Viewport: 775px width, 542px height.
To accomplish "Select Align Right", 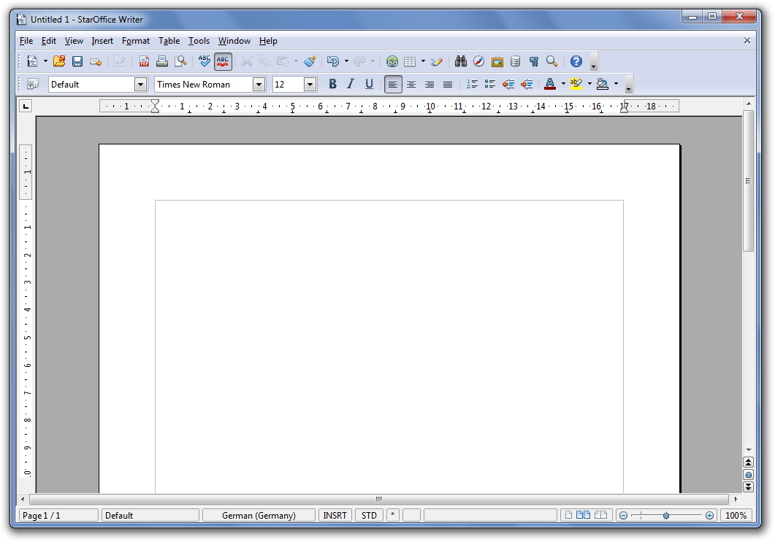I will click(430, 85).
